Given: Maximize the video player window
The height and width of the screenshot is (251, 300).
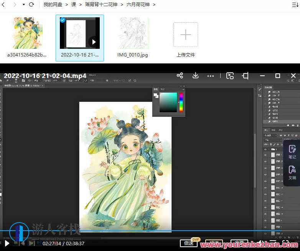Looking at the screenshot, I should [x=278, y=76].
